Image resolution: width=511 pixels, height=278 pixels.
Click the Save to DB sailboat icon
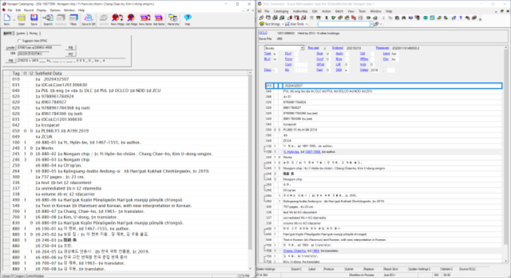point(88,19)
